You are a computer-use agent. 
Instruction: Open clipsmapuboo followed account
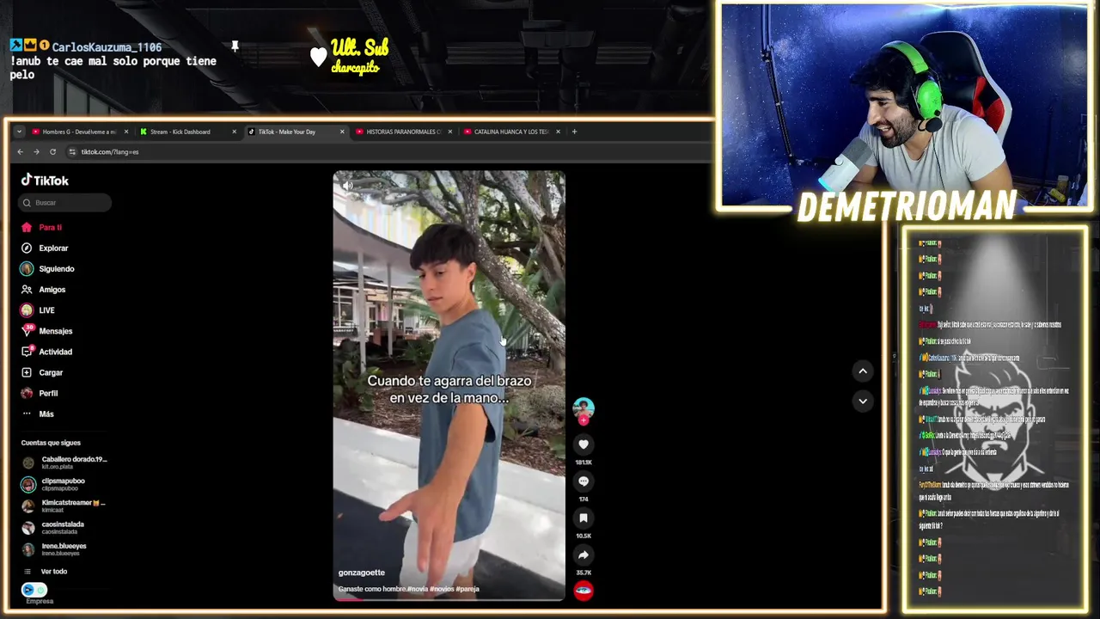click(x=54, y=484)
